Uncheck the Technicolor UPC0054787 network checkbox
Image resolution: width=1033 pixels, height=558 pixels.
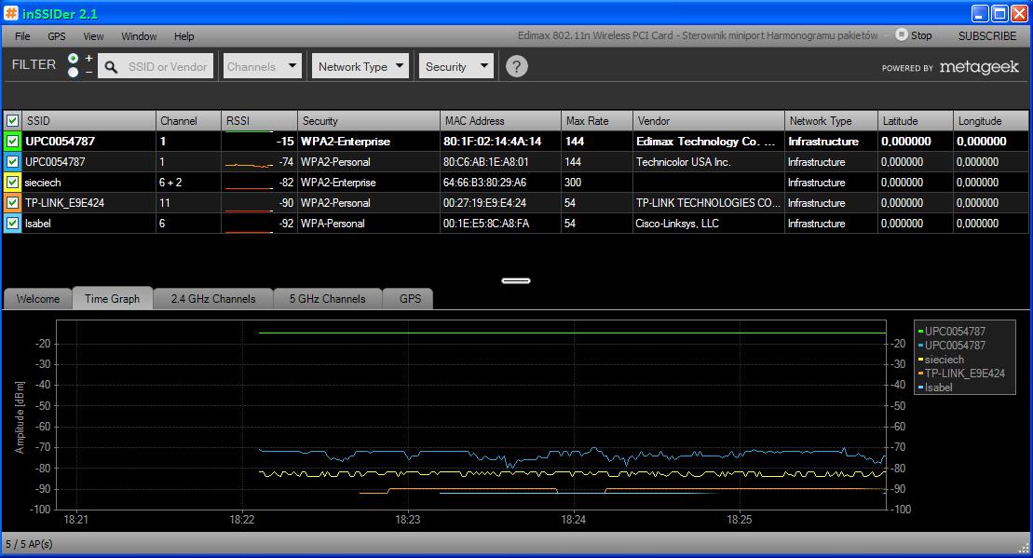(12, 161)
